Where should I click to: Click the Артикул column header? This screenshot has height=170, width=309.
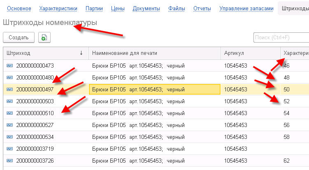(x=250, y=53)
